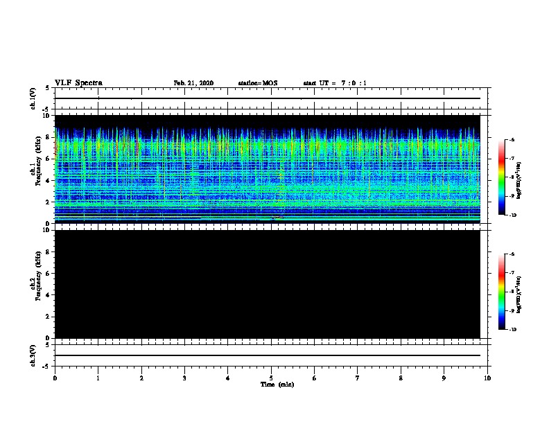
Task: Click the "start UT = 7 : 0 : 1" text
Action: [335, 83]
